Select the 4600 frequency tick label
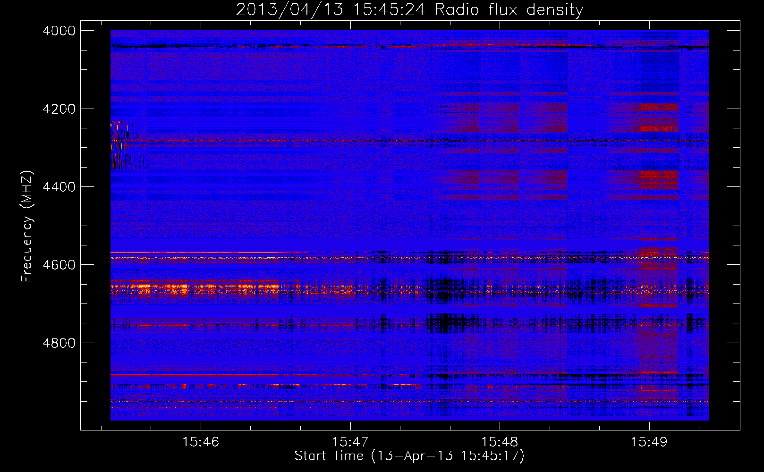764x472 pixels. [59, 265]
